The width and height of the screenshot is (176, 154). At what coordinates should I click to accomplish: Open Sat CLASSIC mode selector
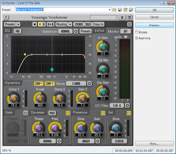(119, 141)
